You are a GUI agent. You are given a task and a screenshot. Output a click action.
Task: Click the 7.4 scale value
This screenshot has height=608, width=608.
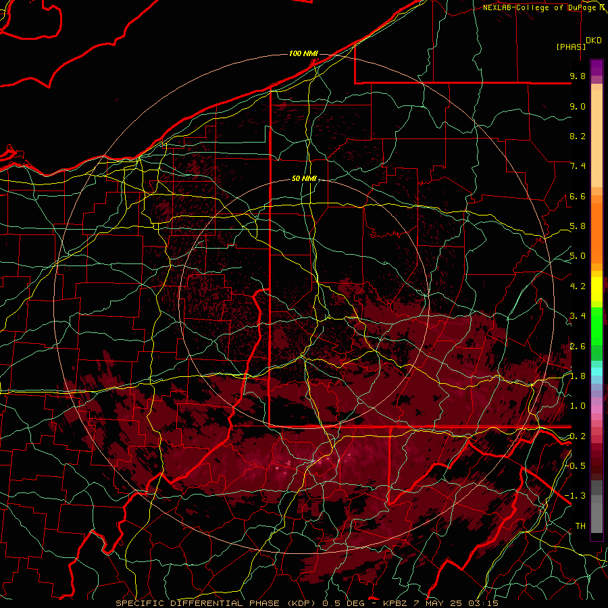click(578, 166)
